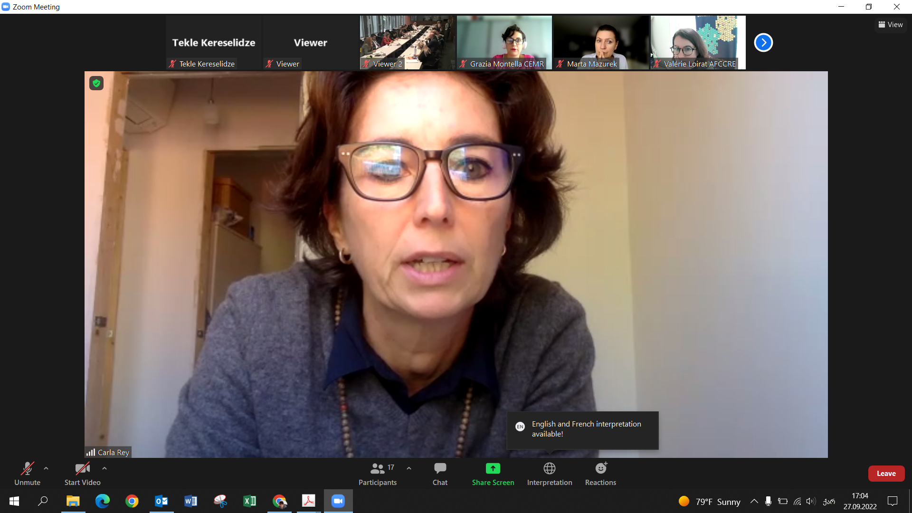Click the signal strength bars icon
This screenshot has width=912, height=513.
click(91, 452)
